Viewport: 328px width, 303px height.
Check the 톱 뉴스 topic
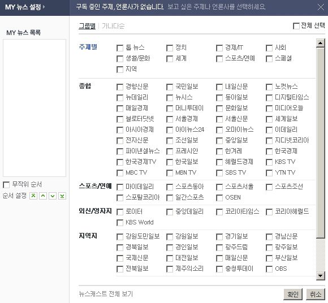point(120,48)
